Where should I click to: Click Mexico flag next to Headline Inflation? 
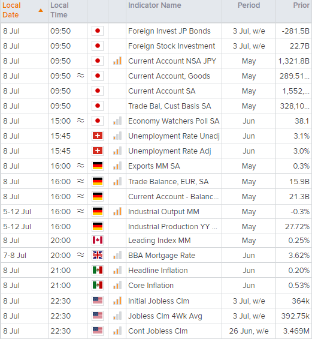coord(98,270)
